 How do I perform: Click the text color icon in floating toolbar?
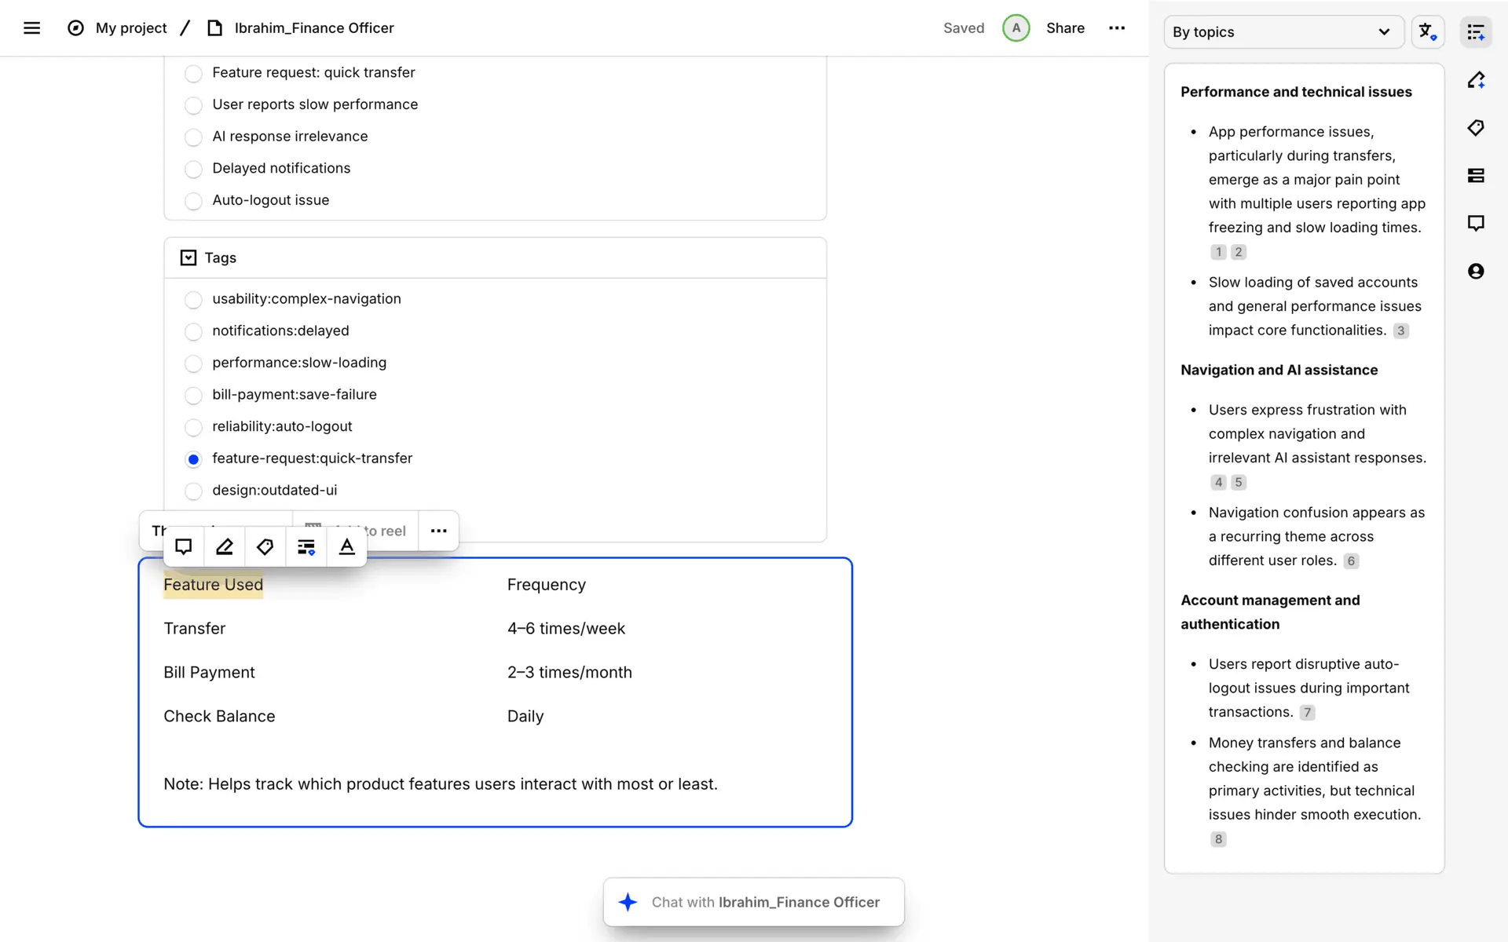(x=346, y=547)
